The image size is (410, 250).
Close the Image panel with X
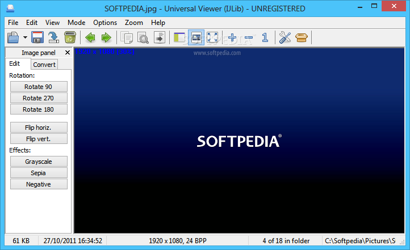coord(68,53)
